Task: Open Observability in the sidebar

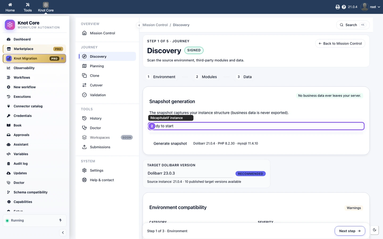Action: coord(35,68)
